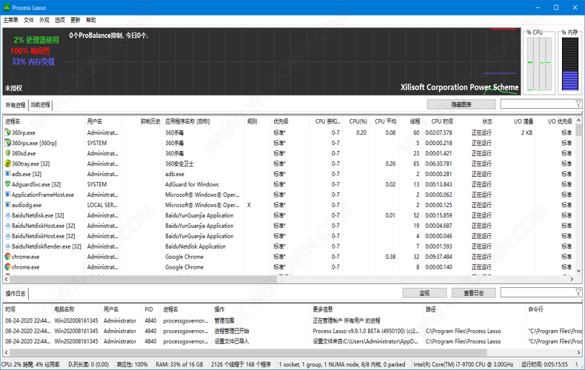Click the process list scroll-down arrow
The width and height of the screenshot is (585, 370).
click(578, 271)
